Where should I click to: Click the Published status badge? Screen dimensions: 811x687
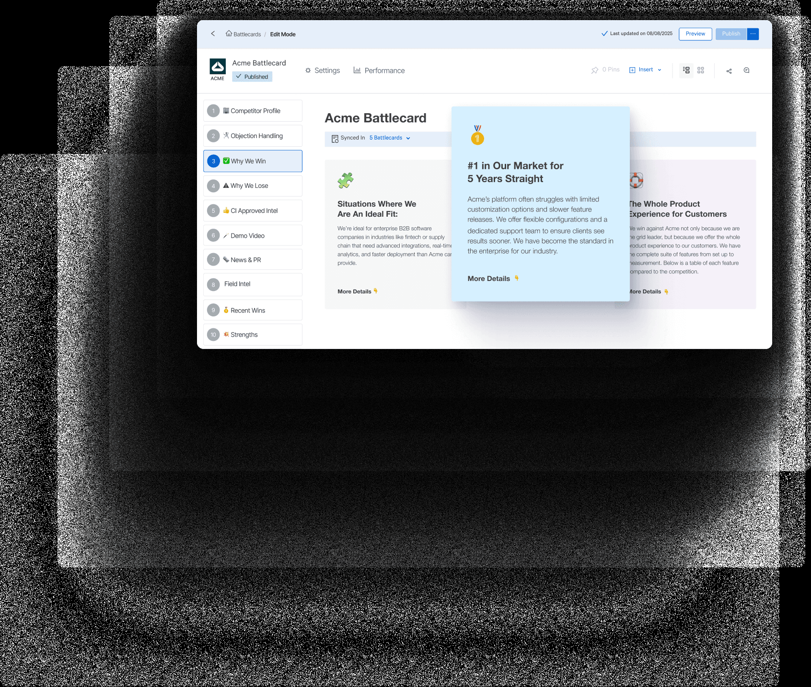252,77
